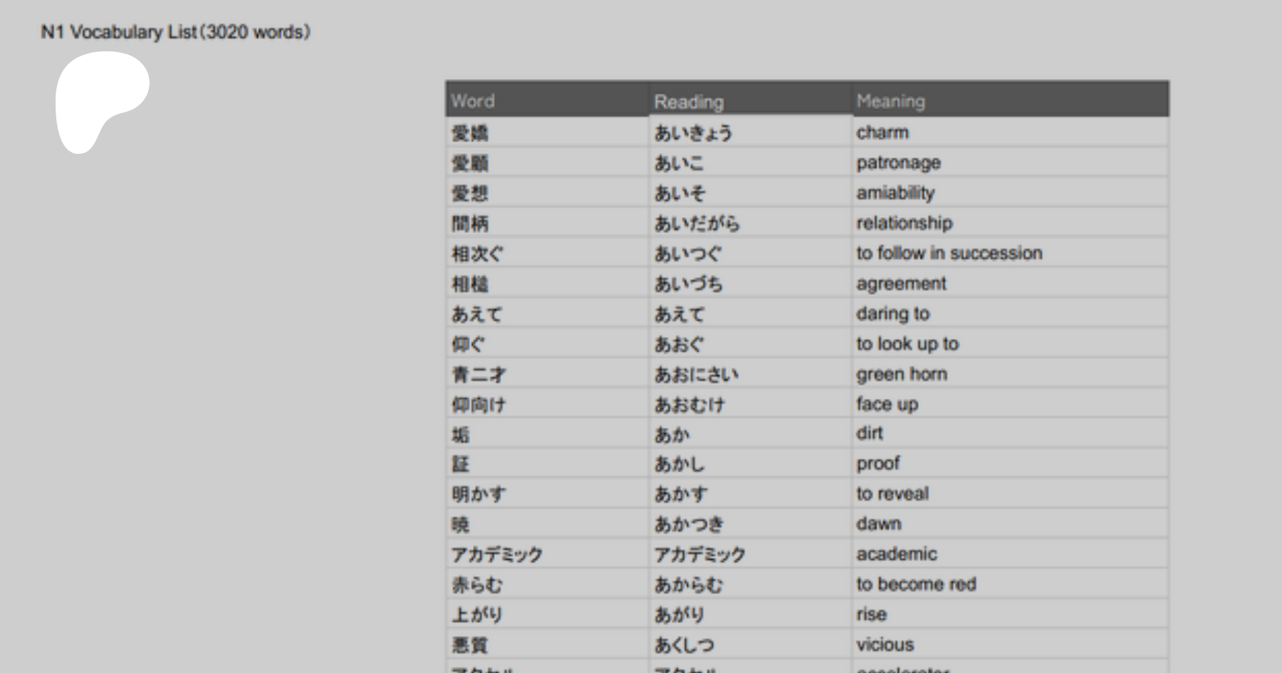
Task: Select the 'agreement' meaning cell
Action: point(901,283)
